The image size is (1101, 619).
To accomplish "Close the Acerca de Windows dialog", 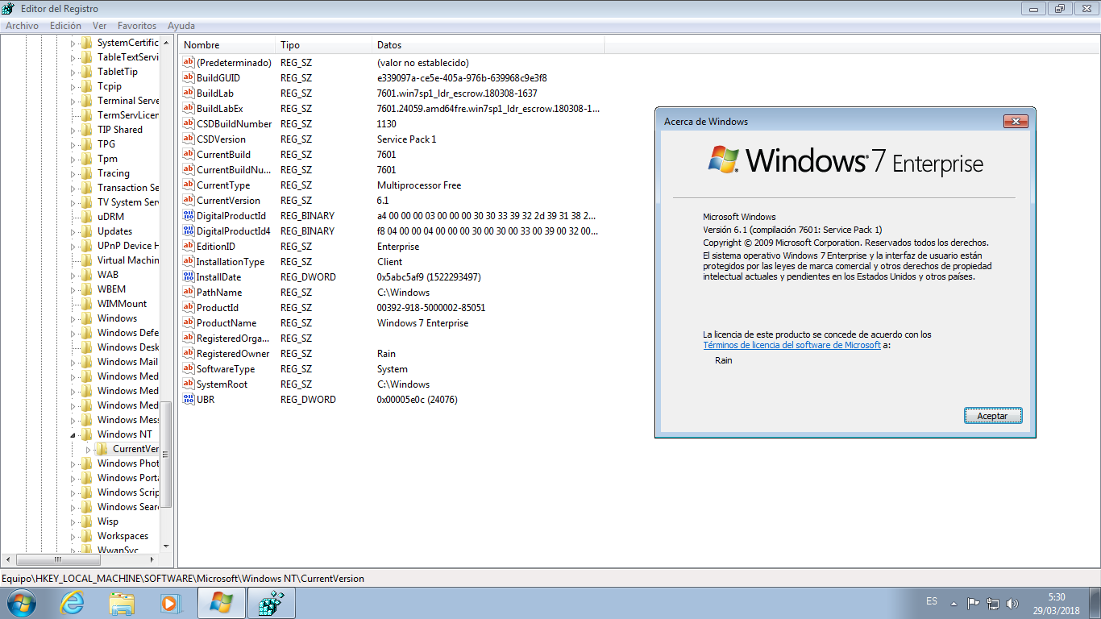I will pos(1015,121).
